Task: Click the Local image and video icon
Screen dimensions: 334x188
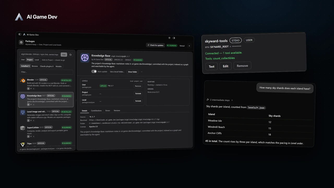Action: [23, 112]
